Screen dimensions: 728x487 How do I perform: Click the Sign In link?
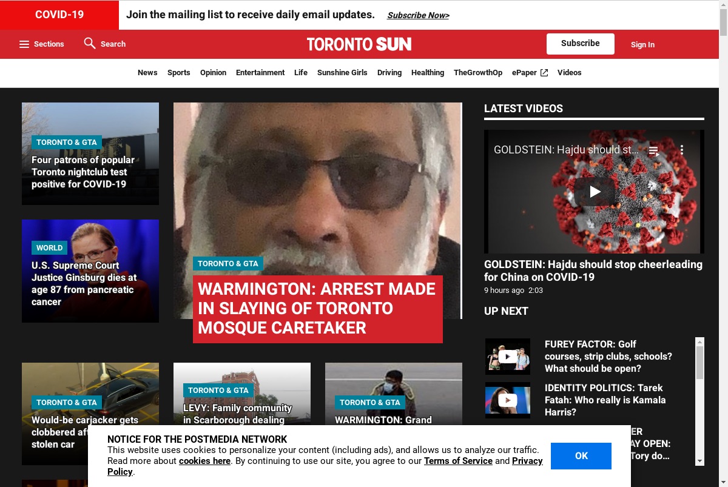pos(642,44)
